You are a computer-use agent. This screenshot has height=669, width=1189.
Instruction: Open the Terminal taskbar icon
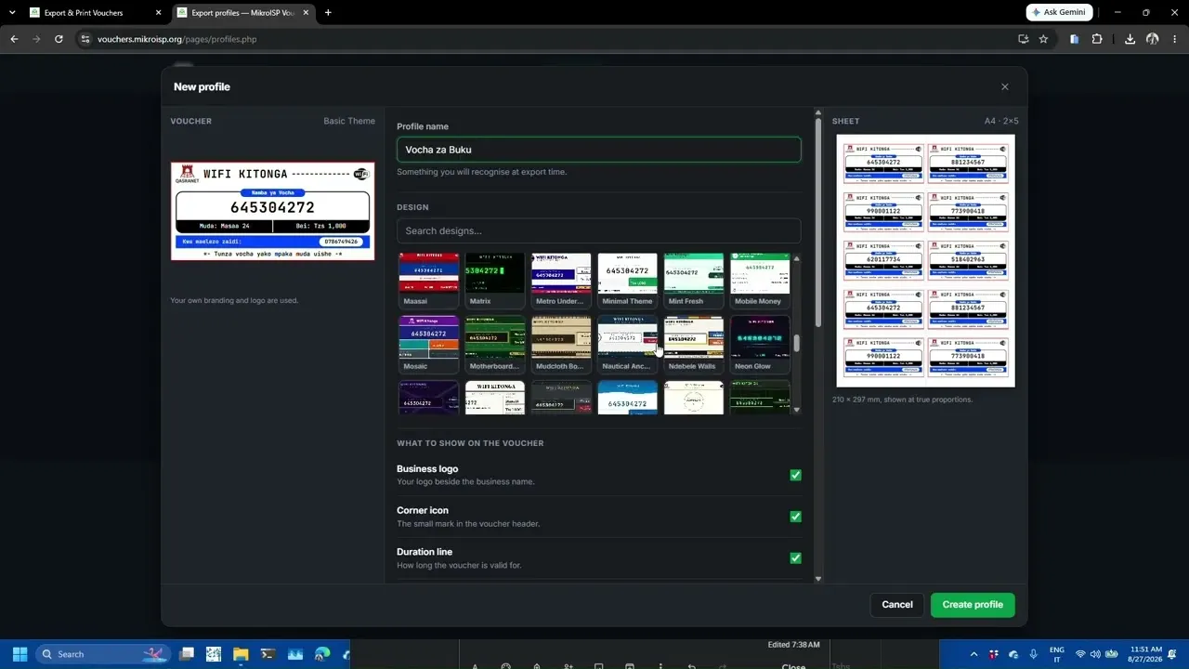[268, 654]
